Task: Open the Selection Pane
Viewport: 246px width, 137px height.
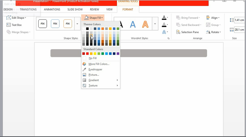Action: pos(187,32)
